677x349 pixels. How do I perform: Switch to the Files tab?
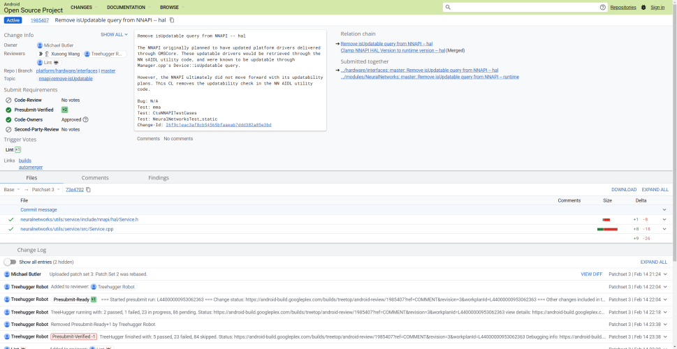(31, 178)
